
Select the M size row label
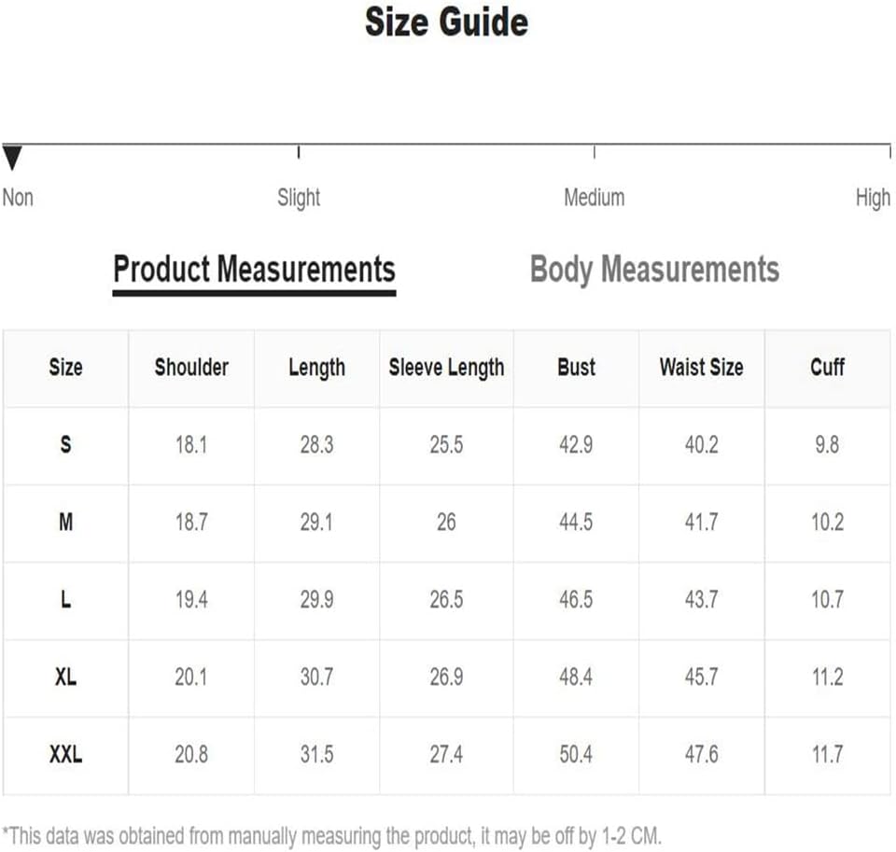click(65, 522)
